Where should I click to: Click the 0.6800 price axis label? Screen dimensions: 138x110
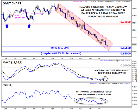(x=134, y=37)
